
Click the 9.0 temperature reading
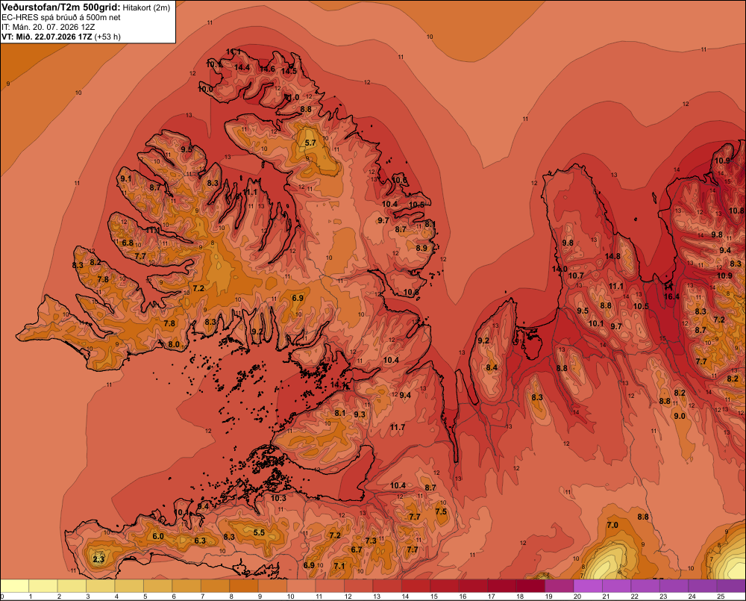[680, 416]
